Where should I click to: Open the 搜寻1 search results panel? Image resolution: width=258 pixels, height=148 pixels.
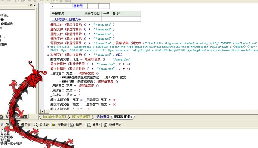point(77,125)
